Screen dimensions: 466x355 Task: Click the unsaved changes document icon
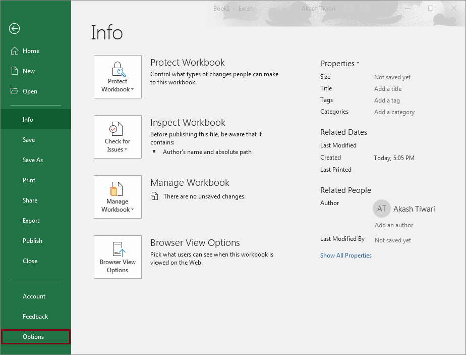click(154, 196)
